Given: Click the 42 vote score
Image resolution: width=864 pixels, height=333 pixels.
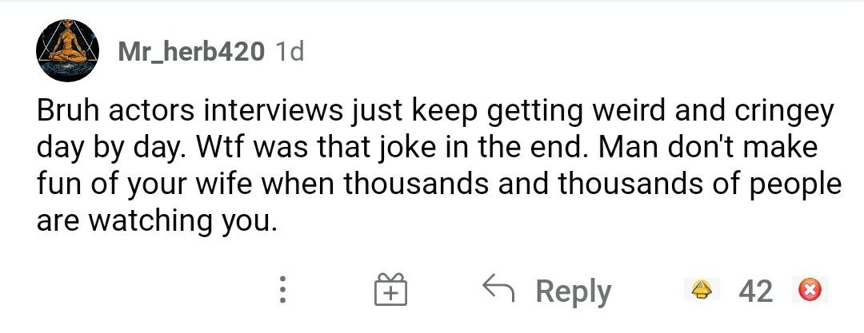Looking at the screenshot, I should tap(755, 291).
